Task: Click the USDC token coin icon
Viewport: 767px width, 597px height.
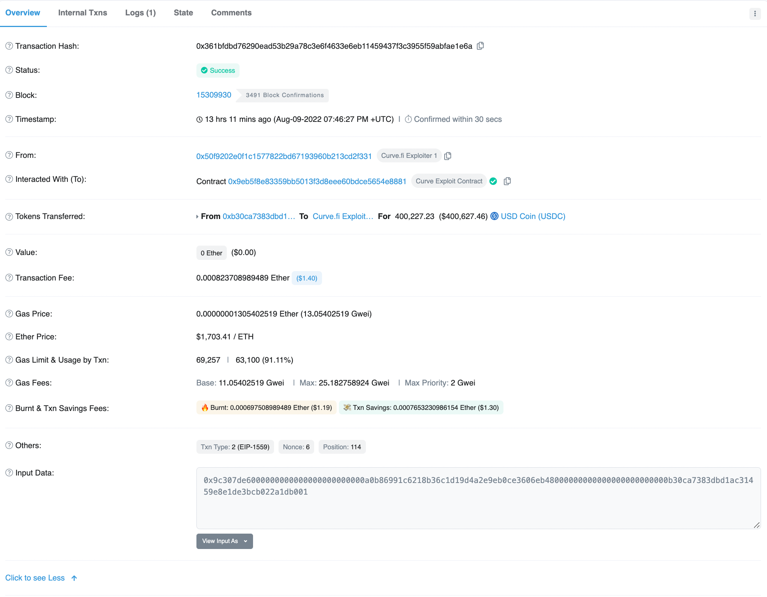Action: [494, 216]
